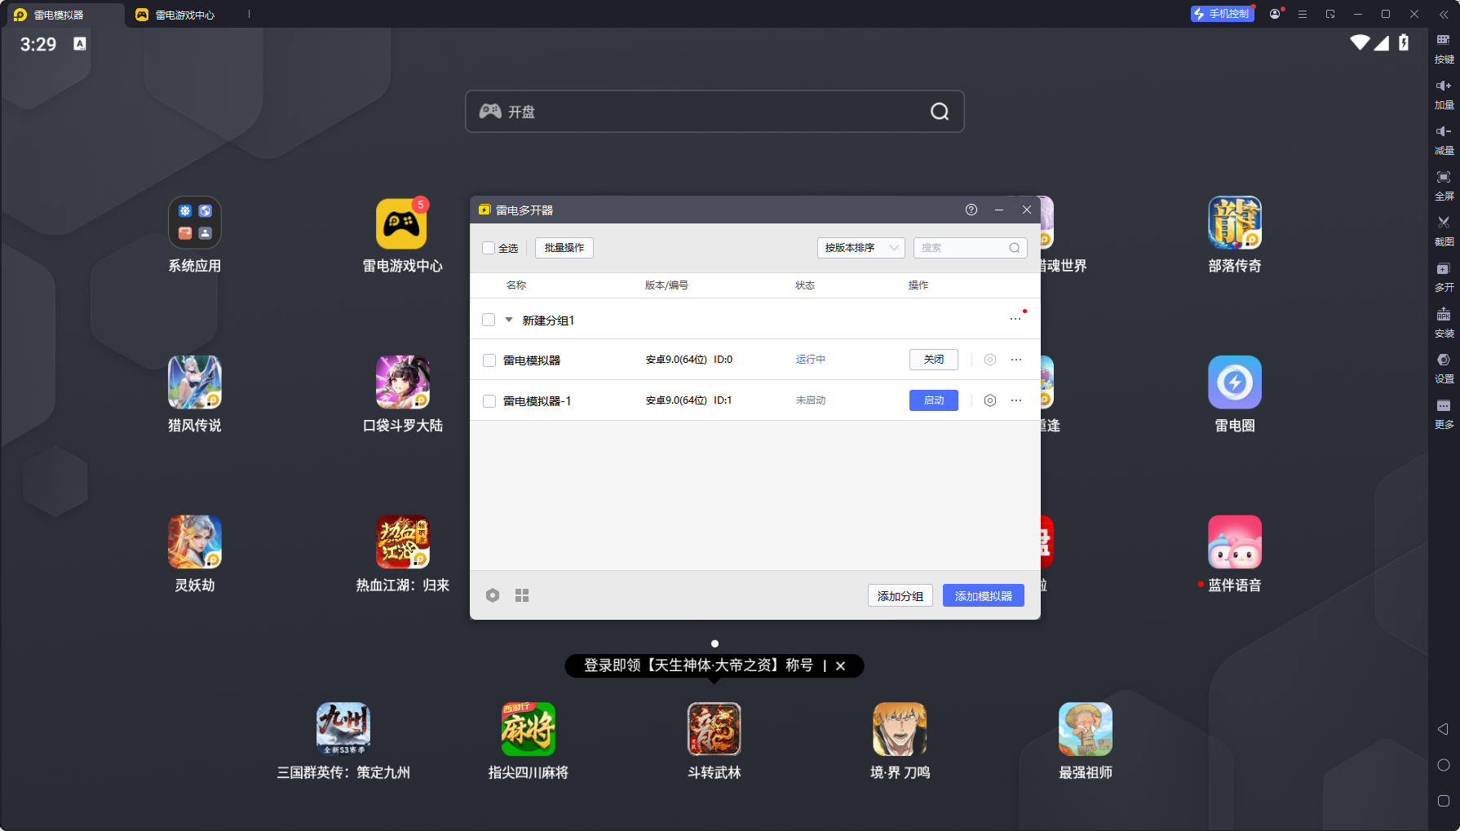
Task: Click the 批量操作 batch button
Action: (x=564, y=248)
